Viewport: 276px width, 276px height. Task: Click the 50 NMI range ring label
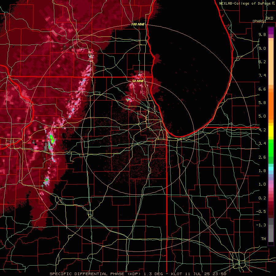(x=138, y=81)
